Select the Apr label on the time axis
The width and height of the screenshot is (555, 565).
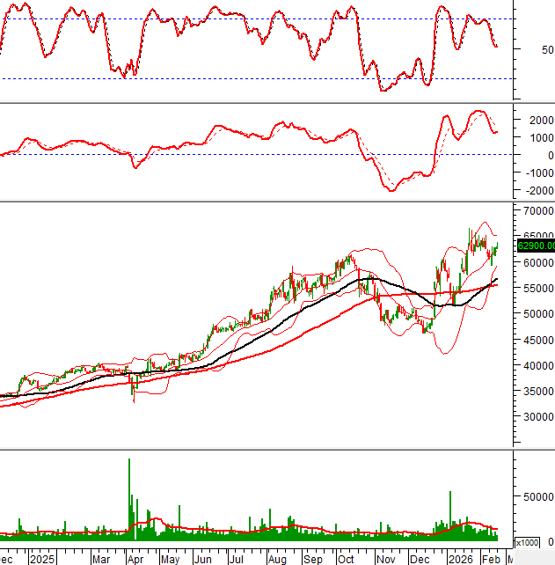[135, 559]
